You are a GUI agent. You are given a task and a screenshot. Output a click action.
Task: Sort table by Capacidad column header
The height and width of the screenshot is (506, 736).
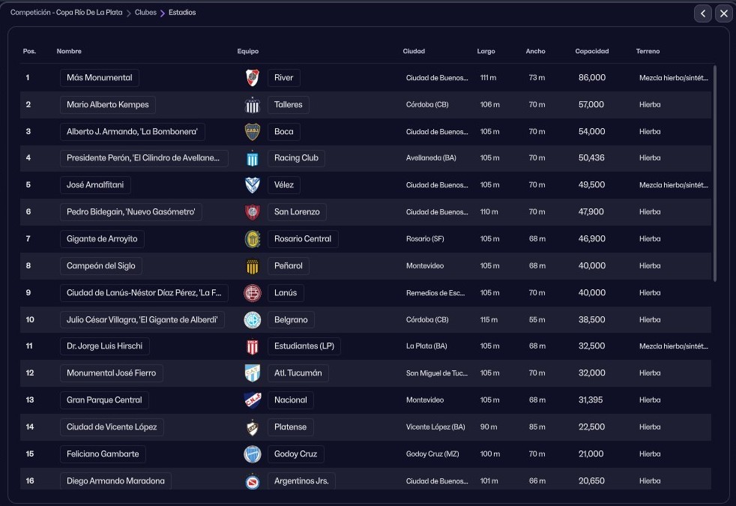(x=591, y=52)
